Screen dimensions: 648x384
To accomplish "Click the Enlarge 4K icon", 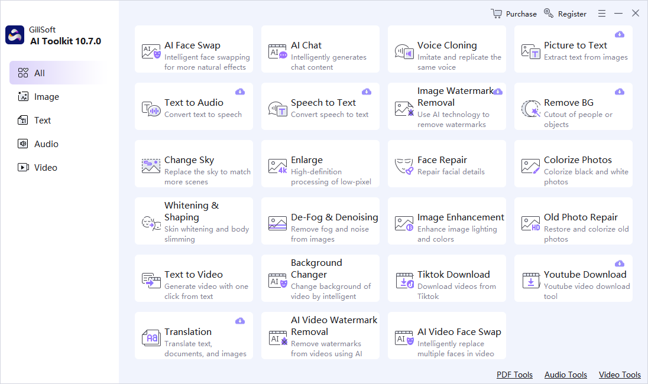I will (x=277, y=166).
